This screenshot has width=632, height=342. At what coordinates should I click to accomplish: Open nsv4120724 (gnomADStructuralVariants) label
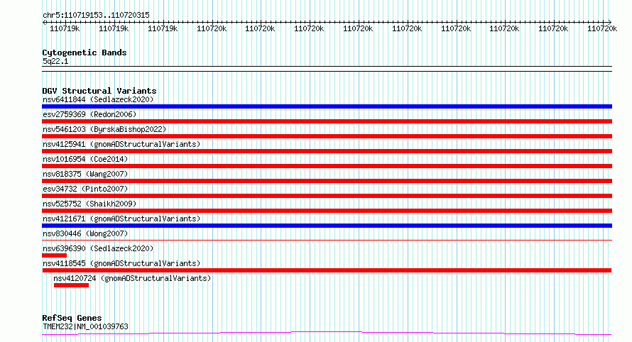coord(132,278)
